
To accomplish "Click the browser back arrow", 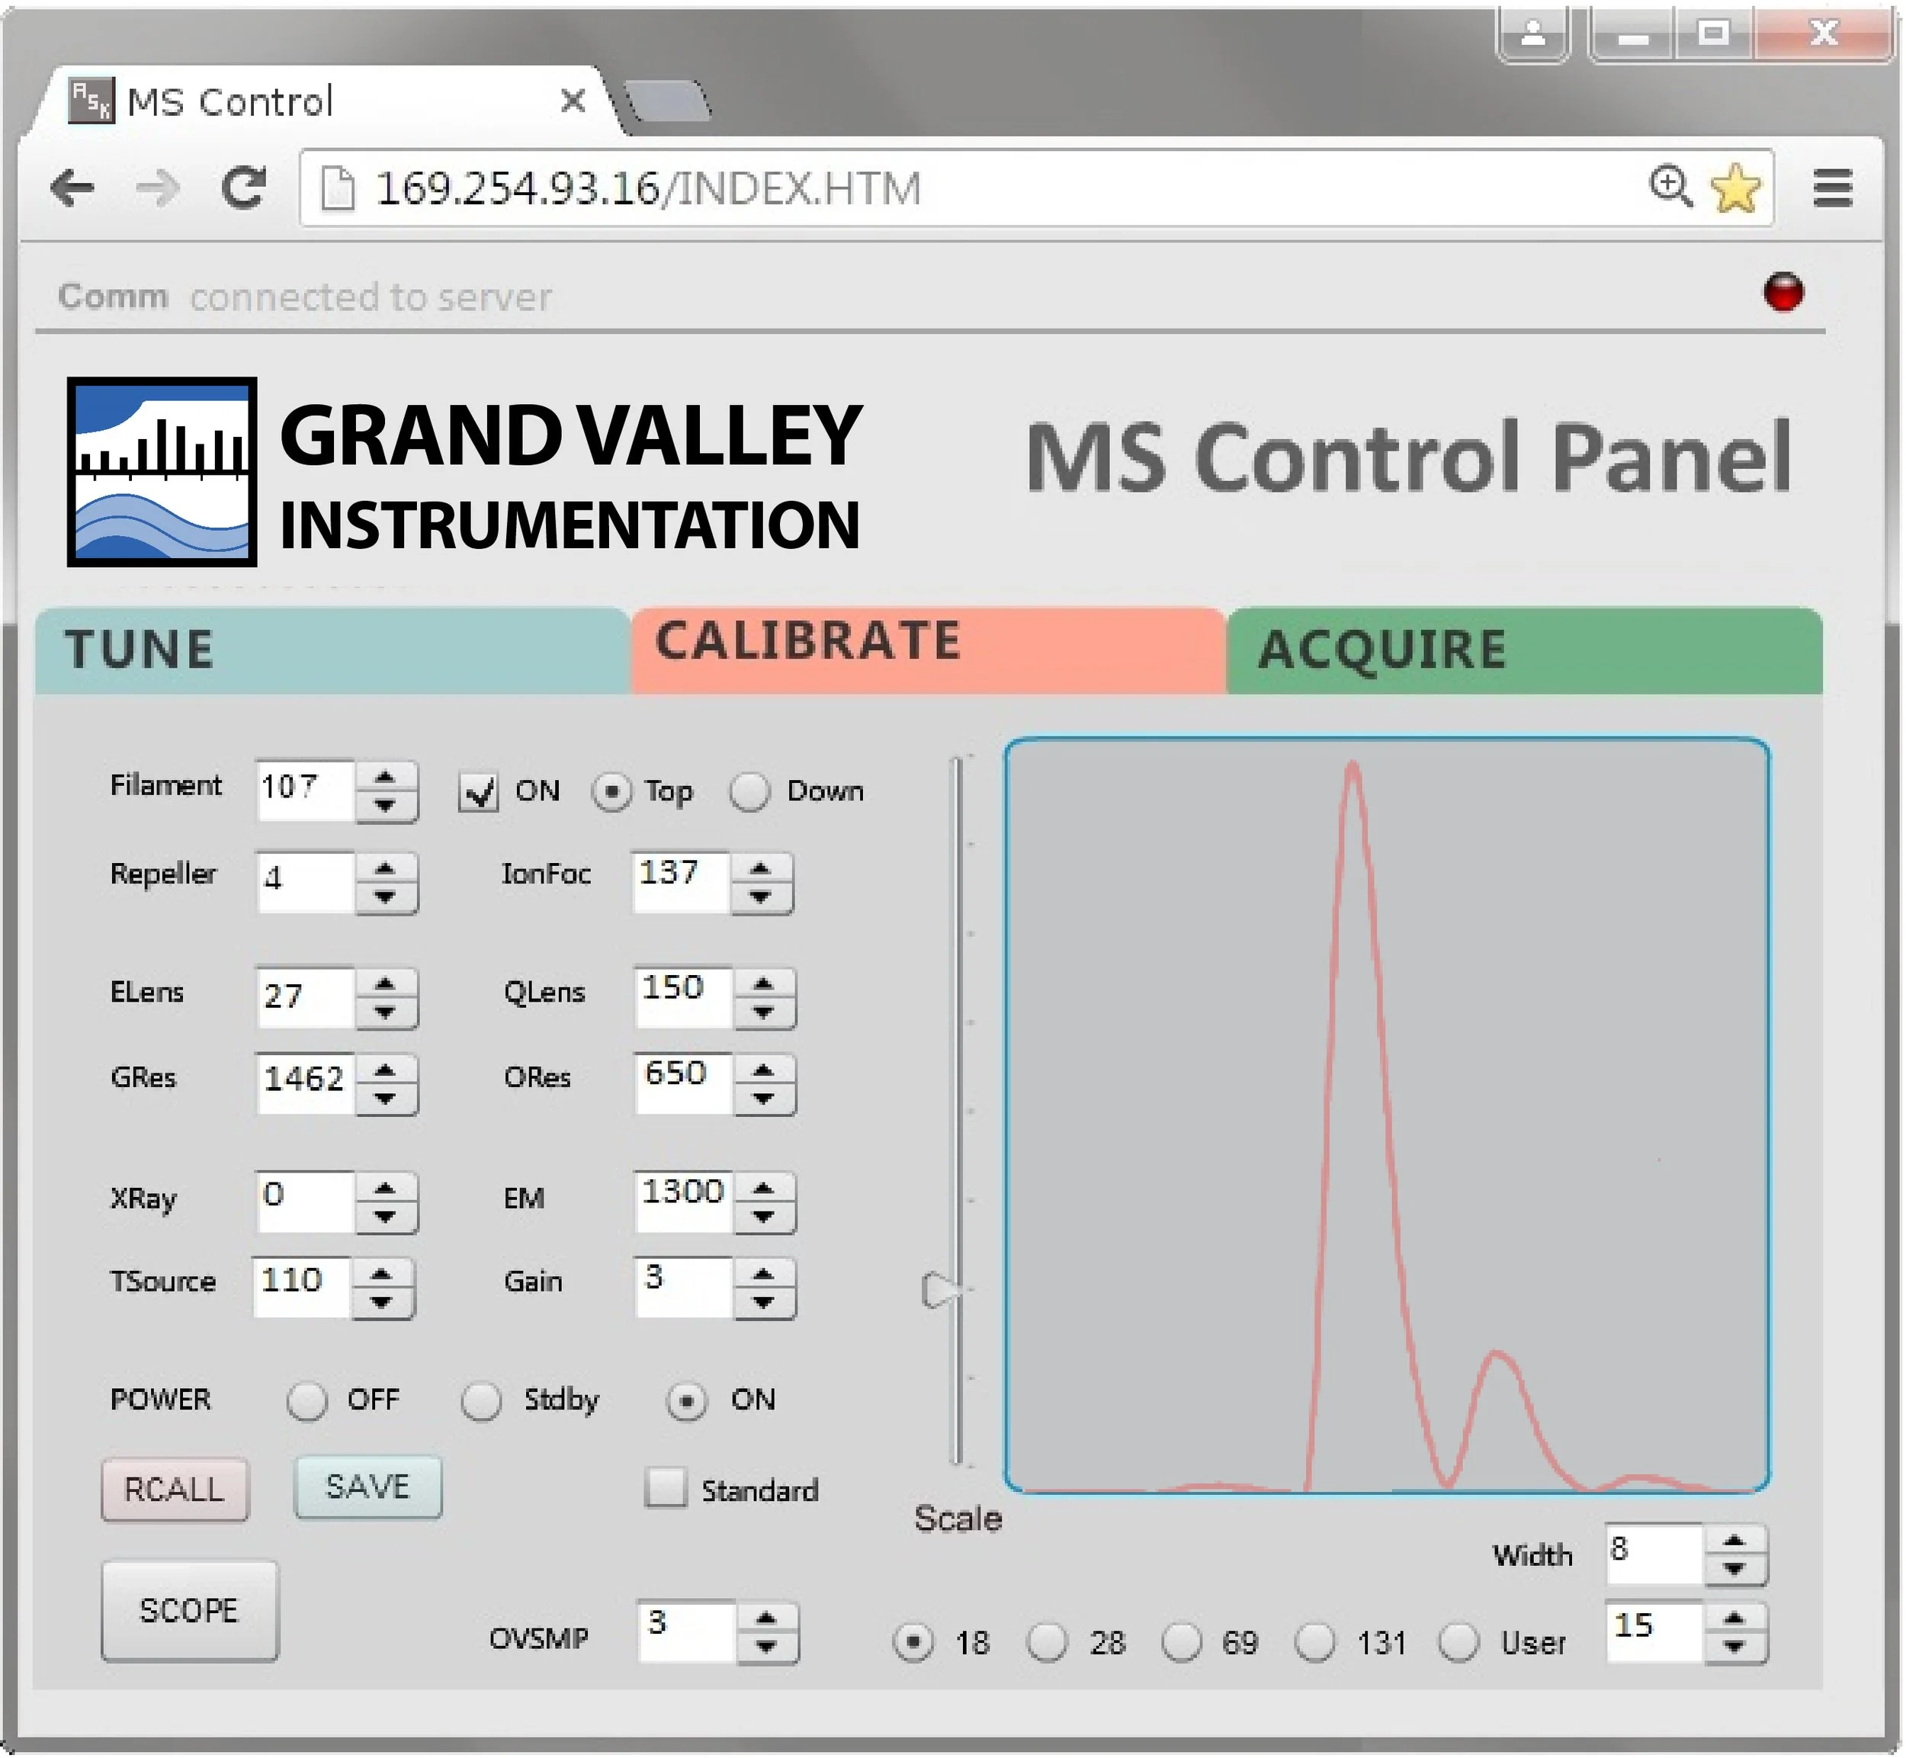I will (72, 188).
